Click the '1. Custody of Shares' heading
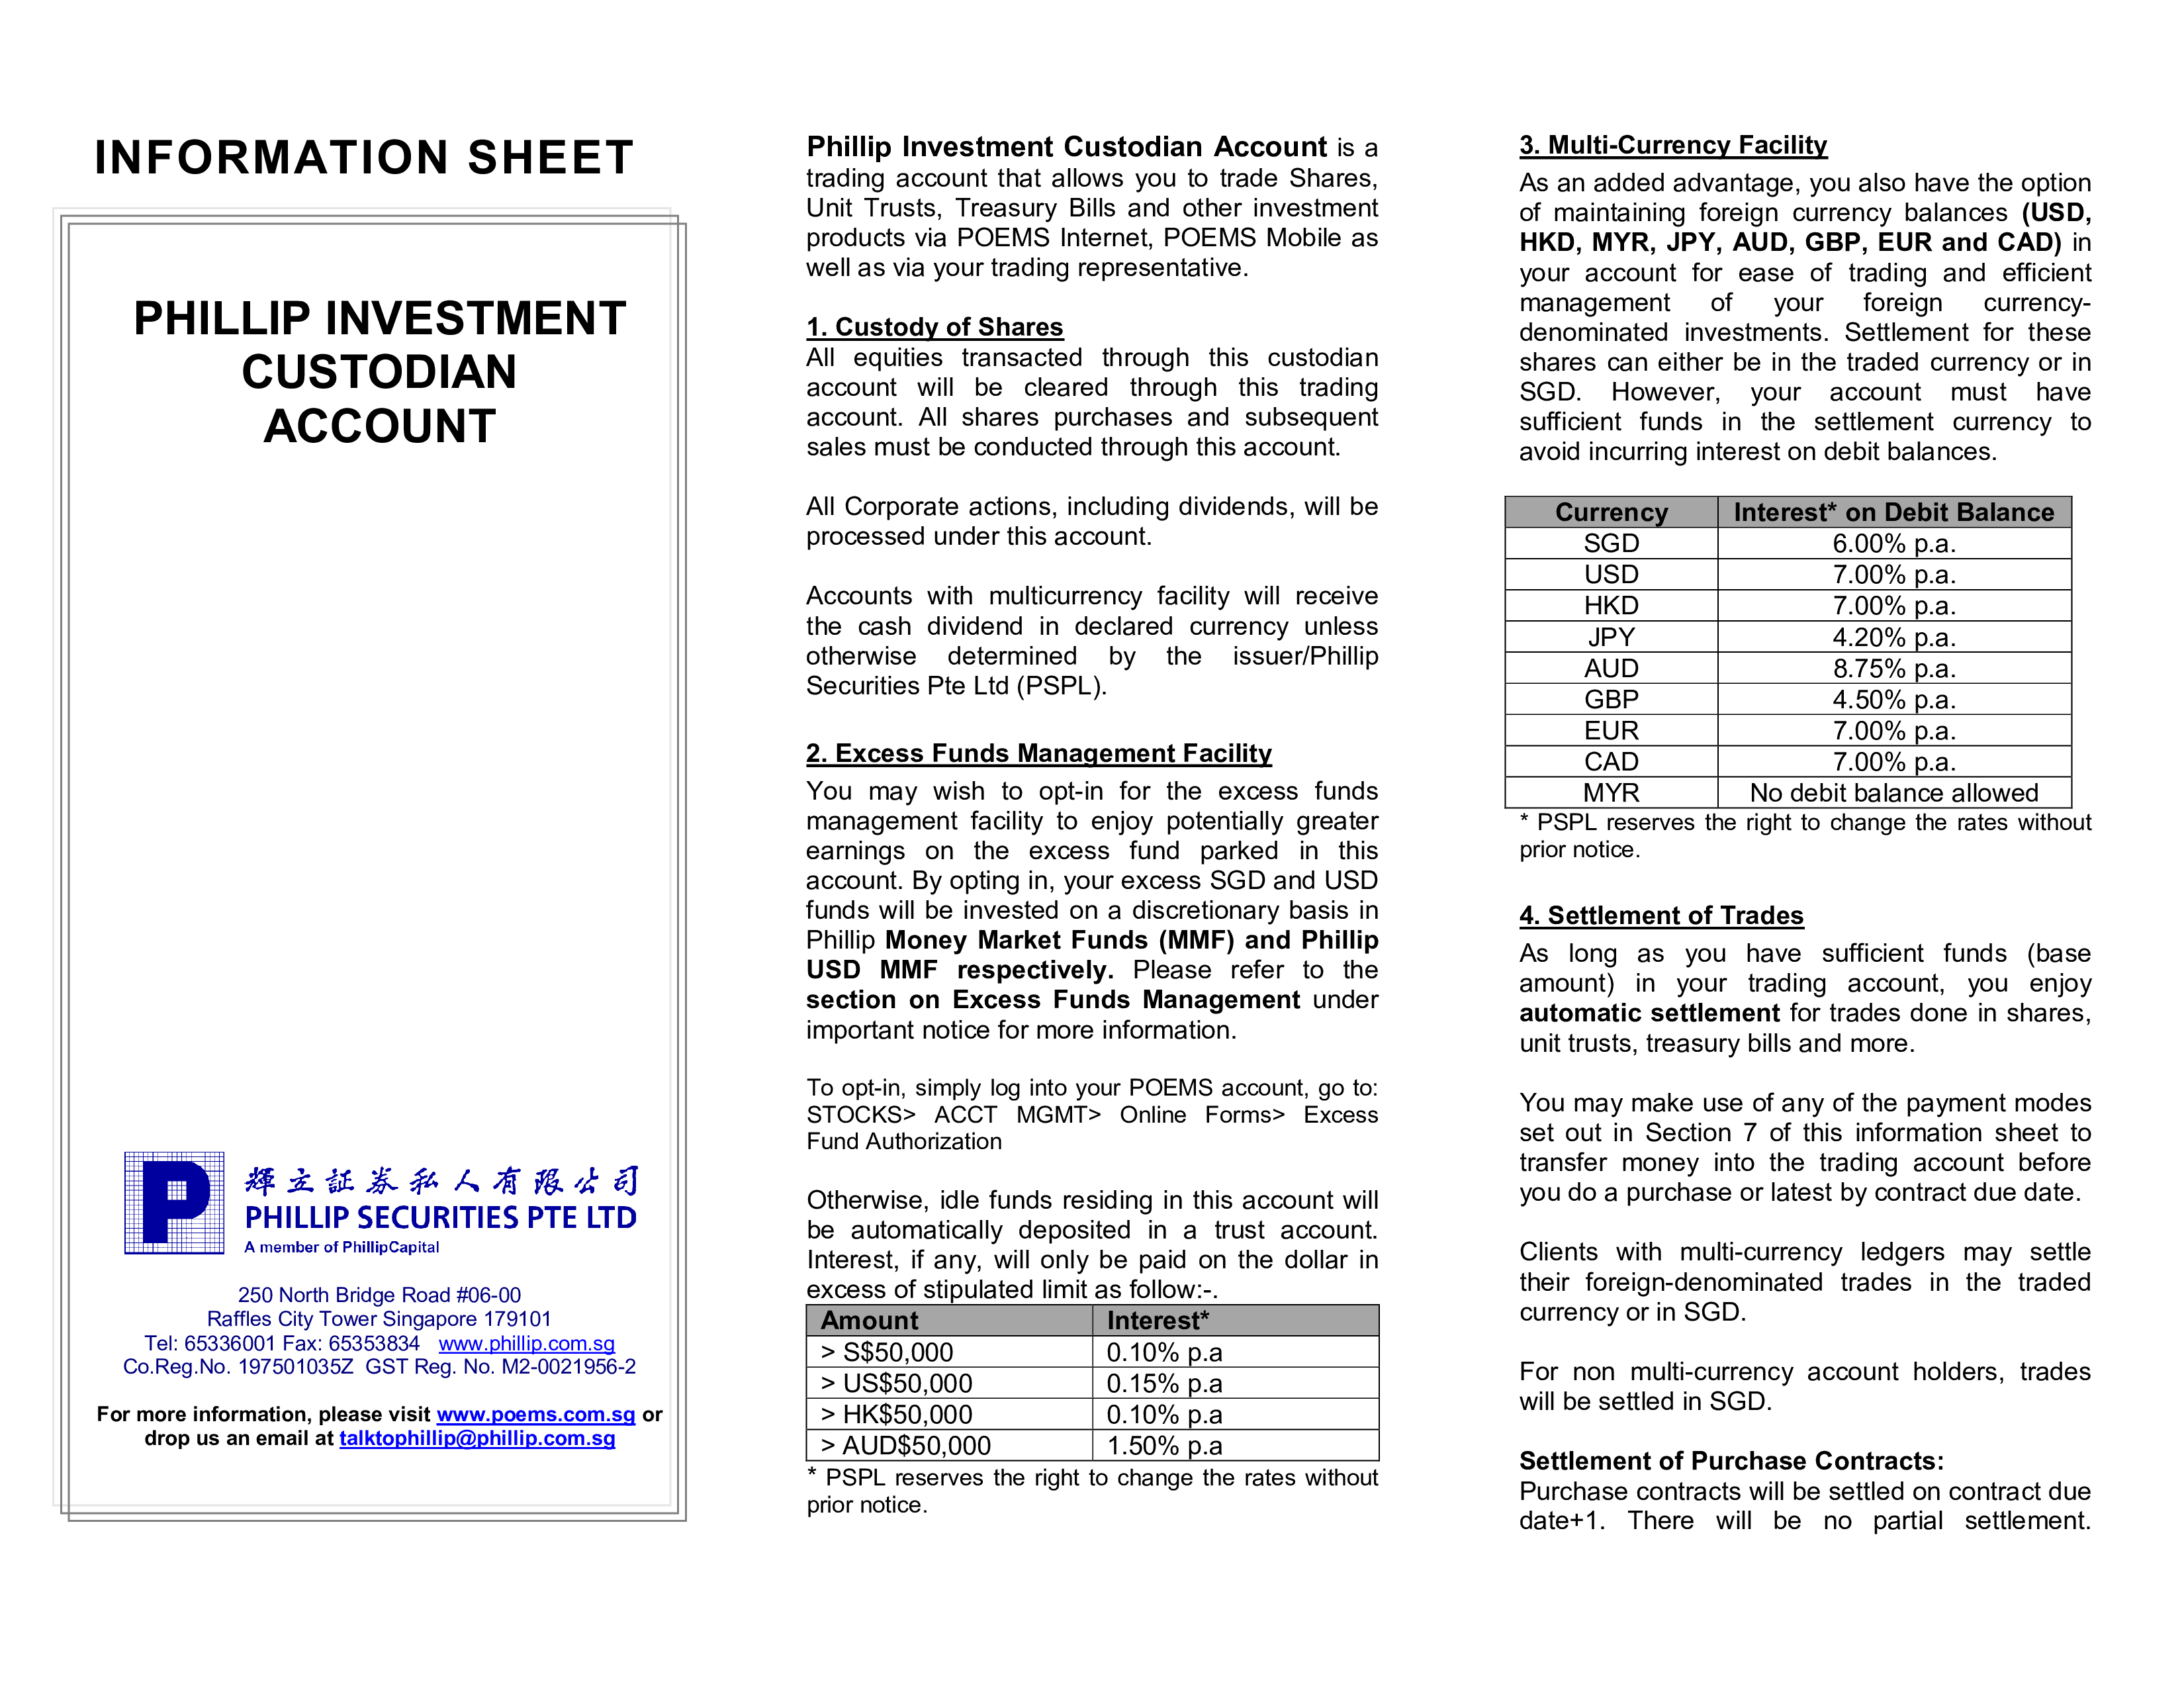This screenshot has width=2184, height=1688. [935, 327]
